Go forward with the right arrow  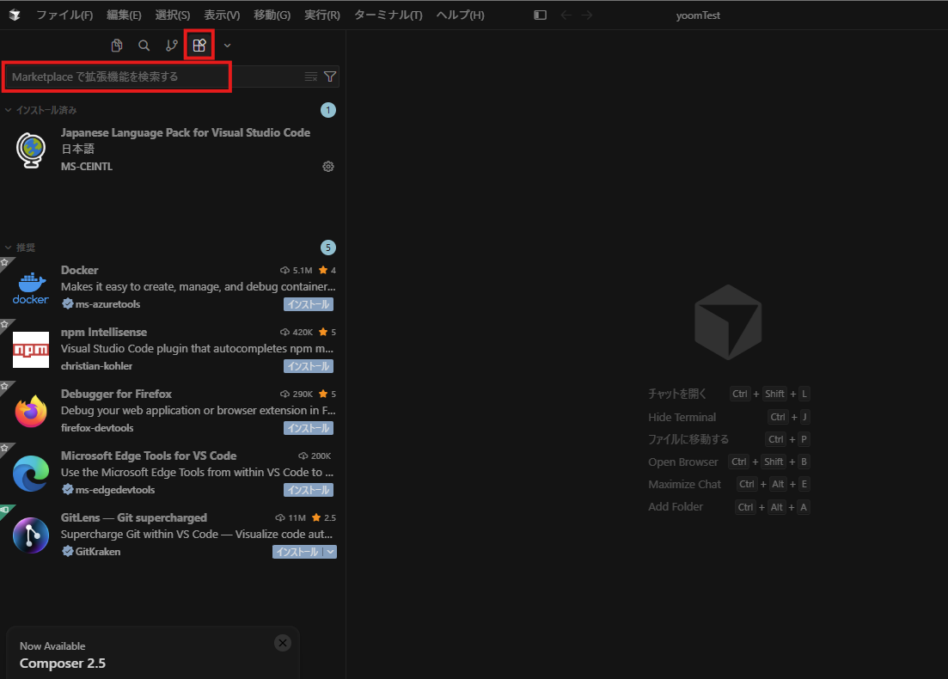pos(587,15)
